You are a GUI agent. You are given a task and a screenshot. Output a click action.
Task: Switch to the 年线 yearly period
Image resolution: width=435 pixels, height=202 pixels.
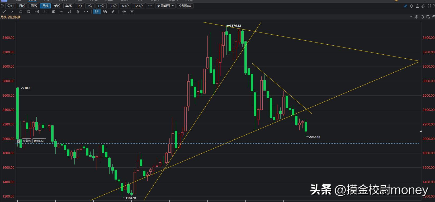coord(69,6)
